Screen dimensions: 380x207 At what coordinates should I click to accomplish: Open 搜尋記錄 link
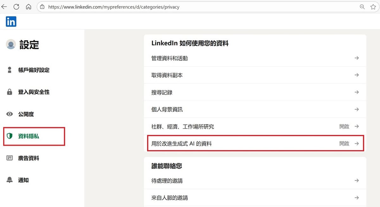point(162,92)
